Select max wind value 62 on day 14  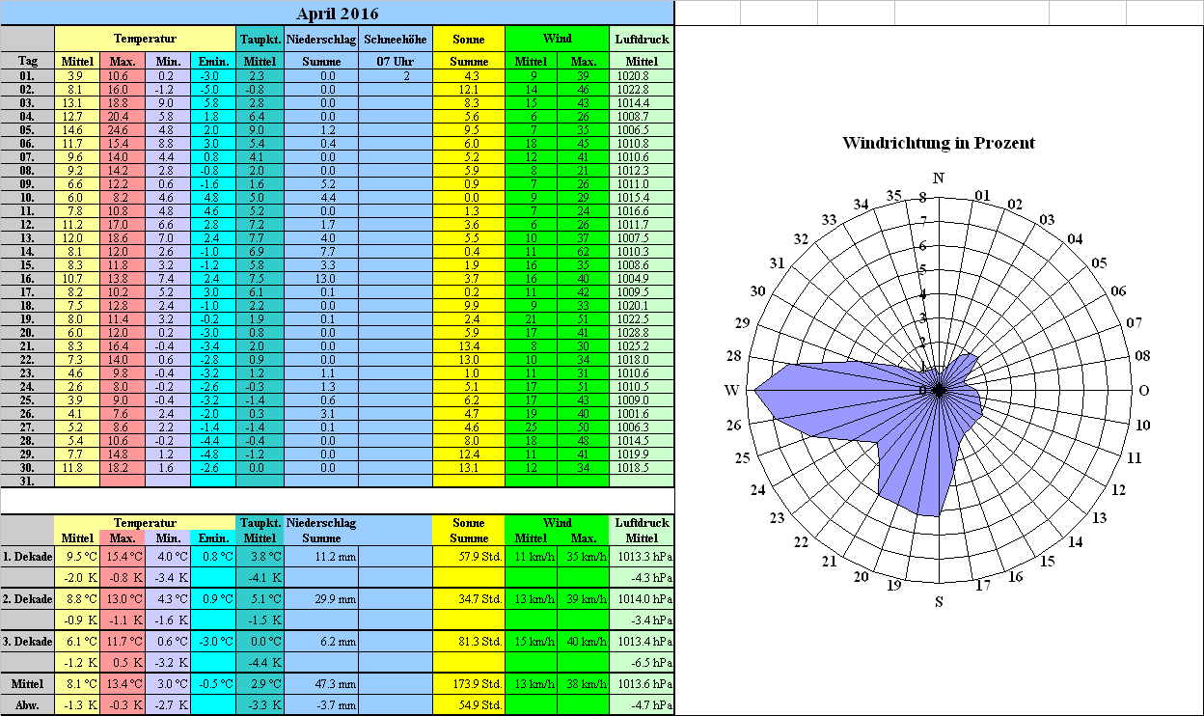pos(583,251)
